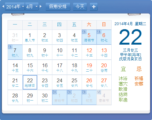Select April 4 初五
Image resolution: width=152 pixels, height=120 pixels.
[74, 37]
